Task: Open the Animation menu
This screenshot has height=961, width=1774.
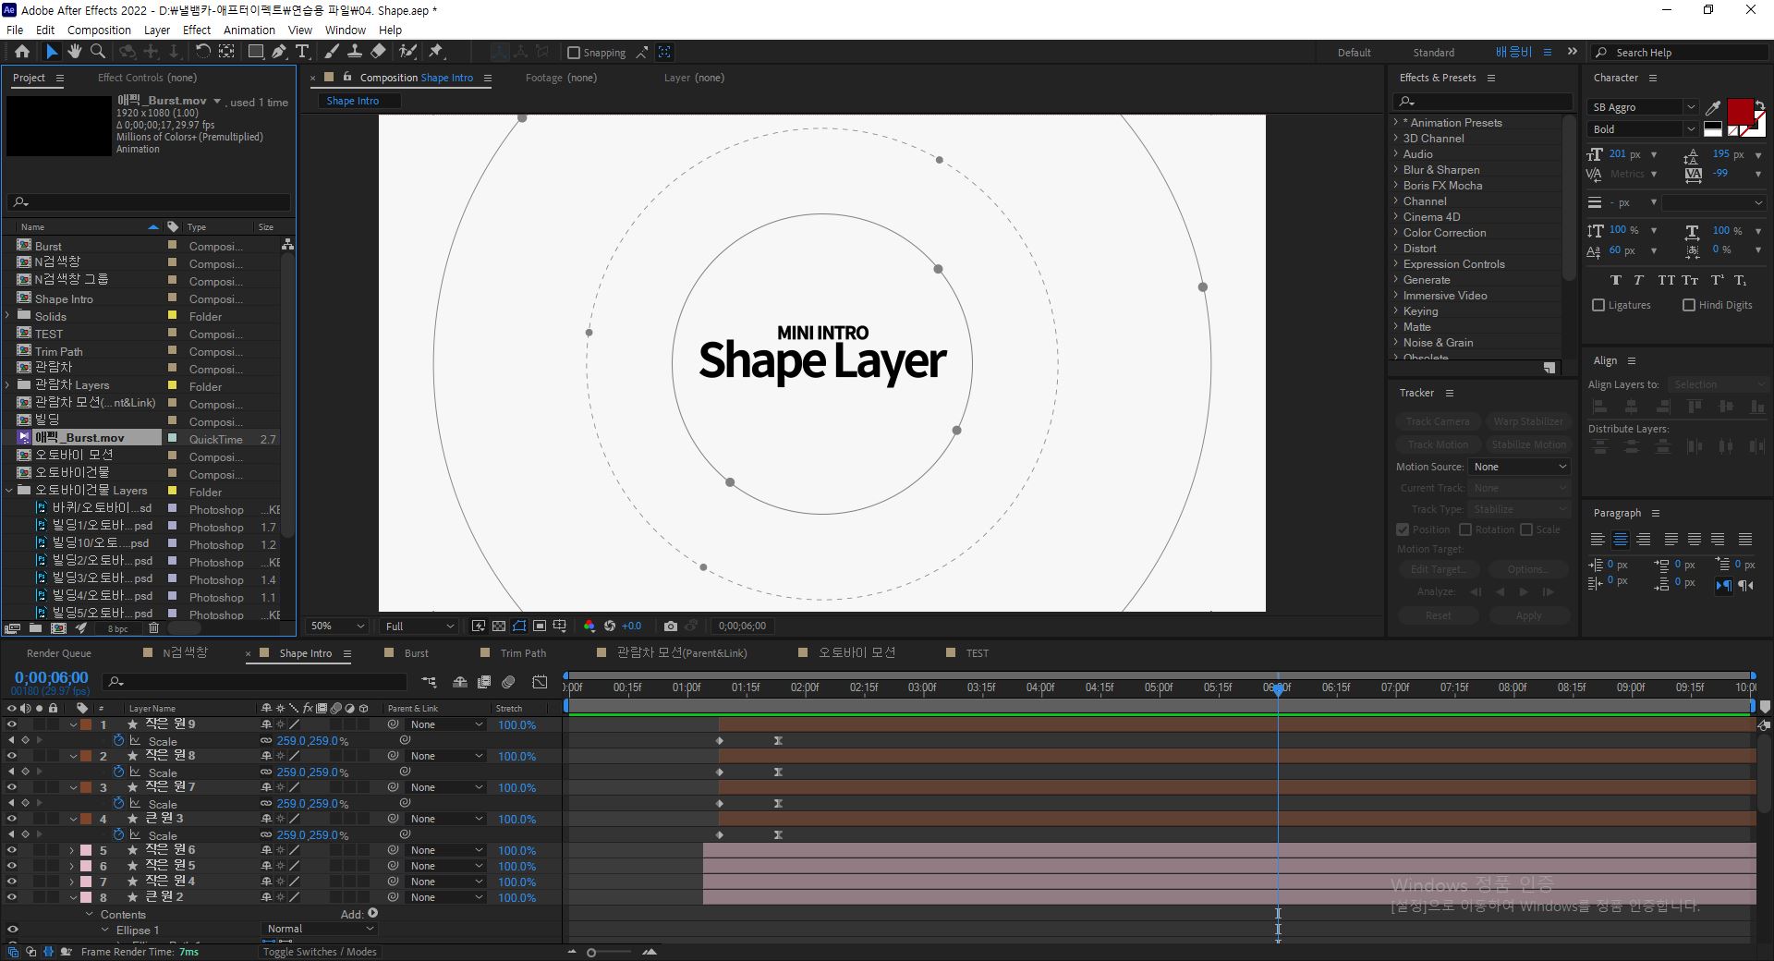Action: click(x=249, y=30)
